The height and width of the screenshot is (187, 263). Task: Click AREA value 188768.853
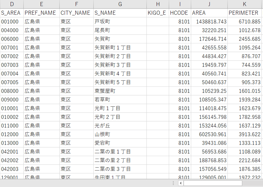pyautogui.click(x=209, y=160)
